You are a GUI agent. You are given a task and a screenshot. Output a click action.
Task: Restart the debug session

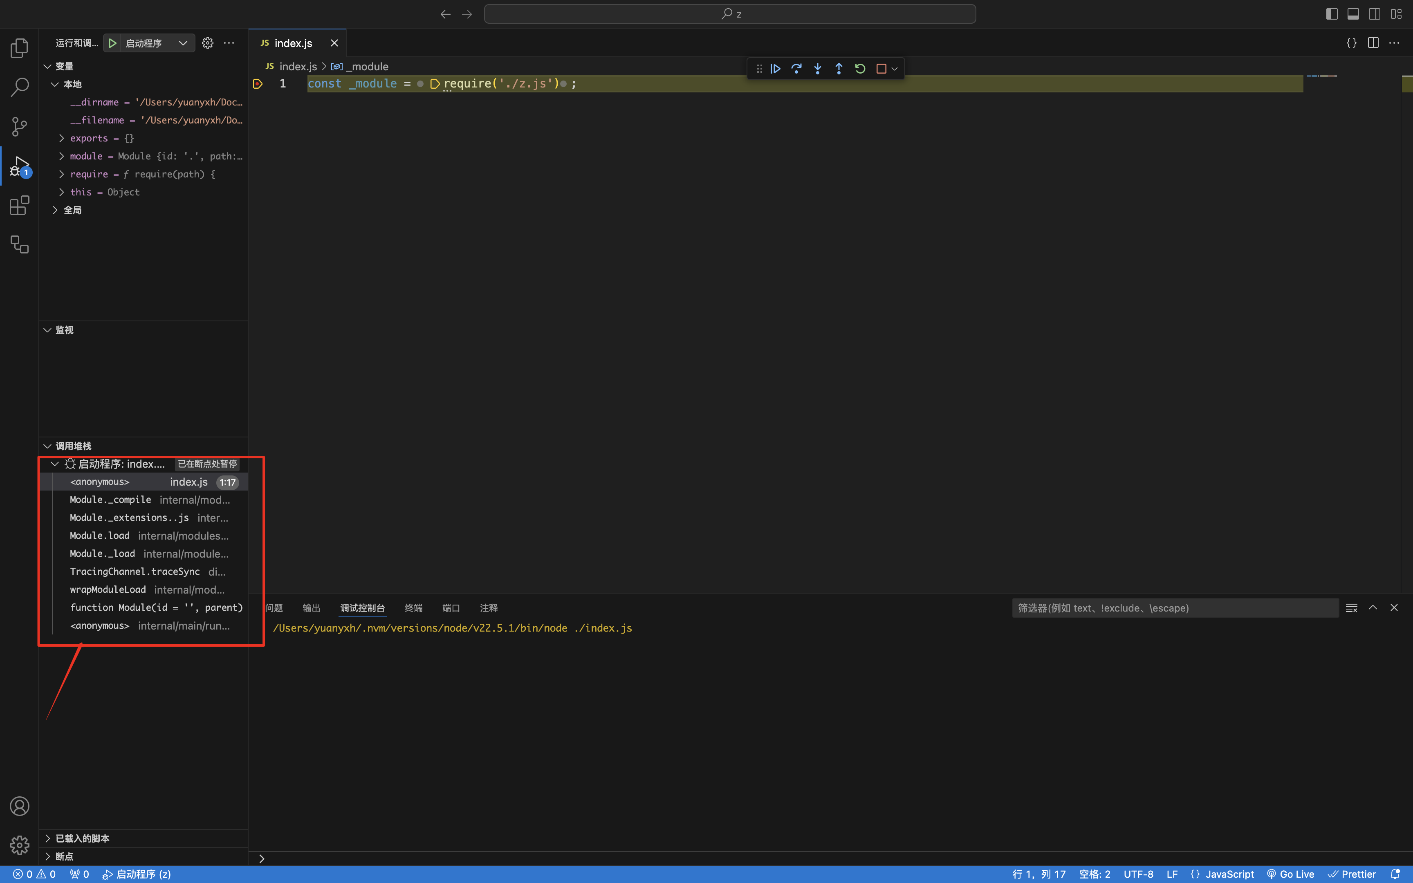point(860,69)
